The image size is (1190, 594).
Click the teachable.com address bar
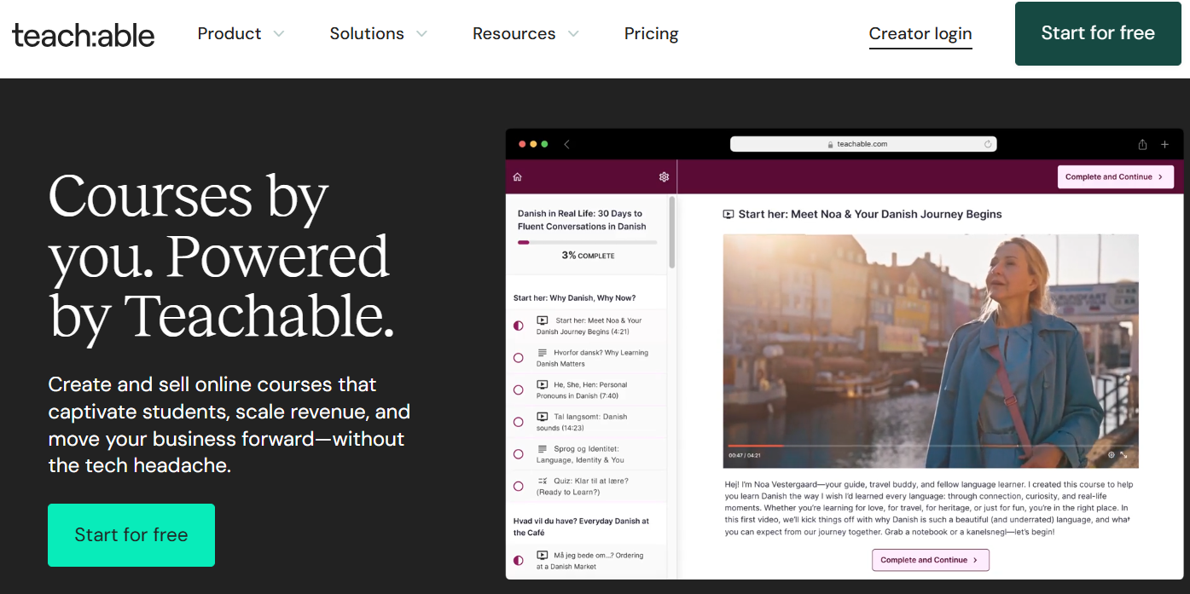click(863, 144)
